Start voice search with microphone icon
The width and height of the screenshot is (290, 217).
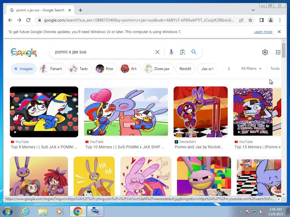point(171,52)
